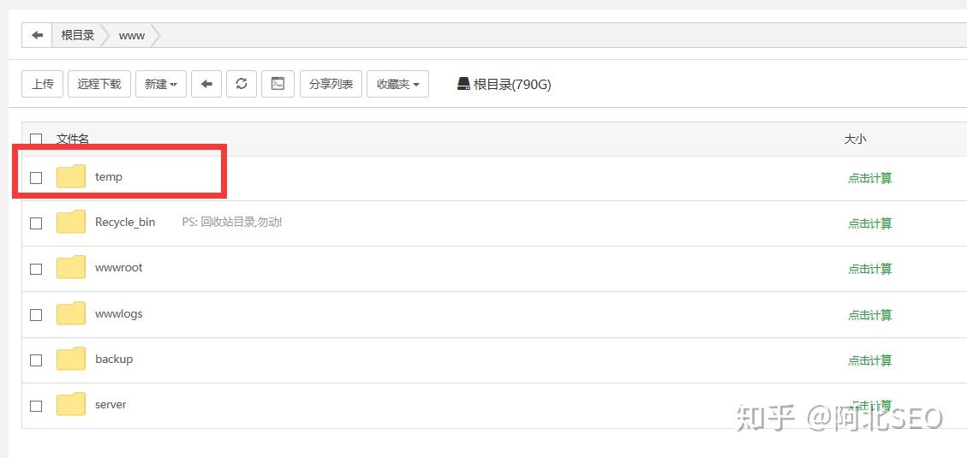Open the terminal icon in the toolbar
This screenshot has width=967, height=458.
coord(278,84)
